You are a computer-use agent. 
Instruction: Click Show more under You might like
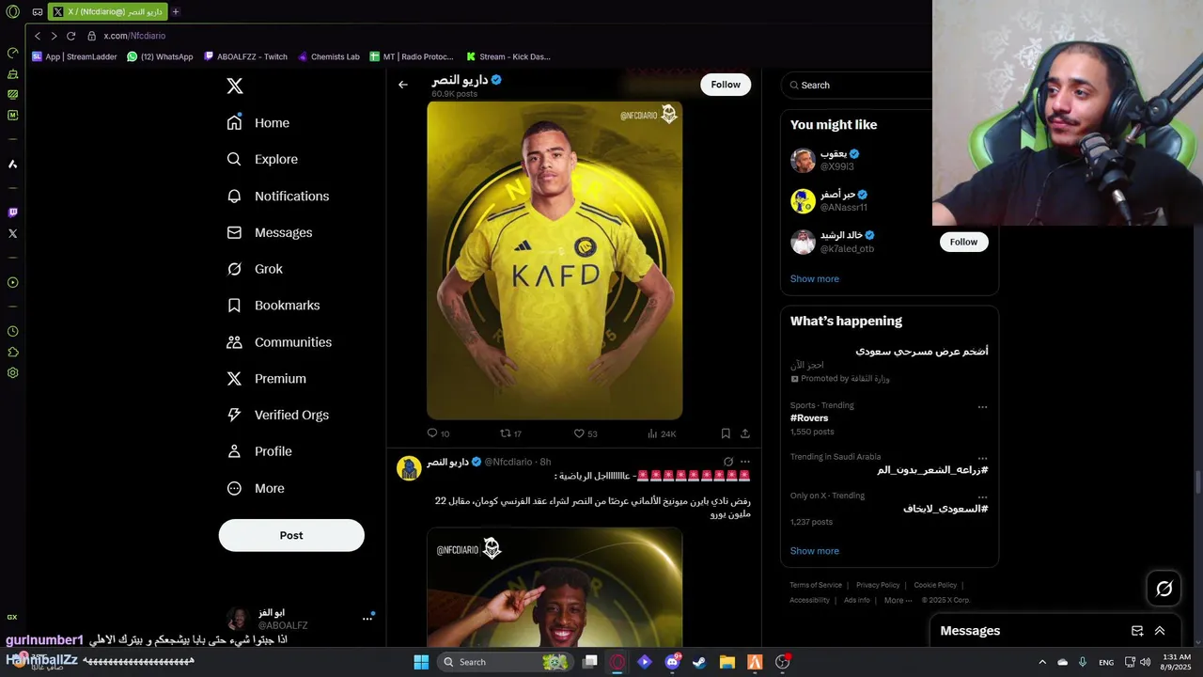(815, 279)
